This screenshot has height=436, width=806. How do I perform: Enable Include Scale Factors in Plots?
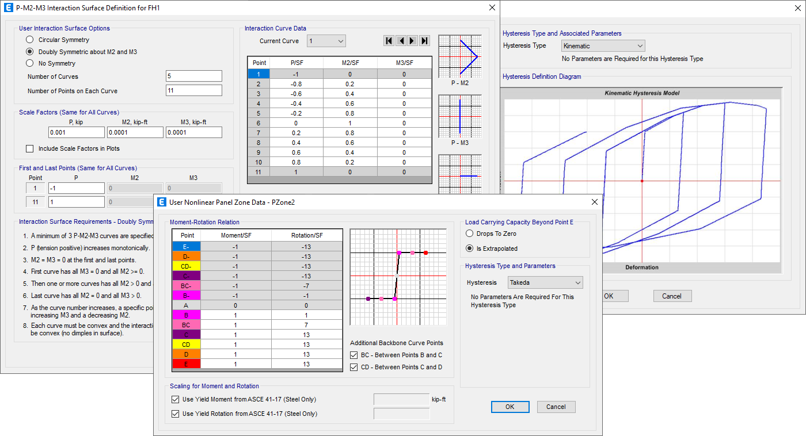(29, 148)
